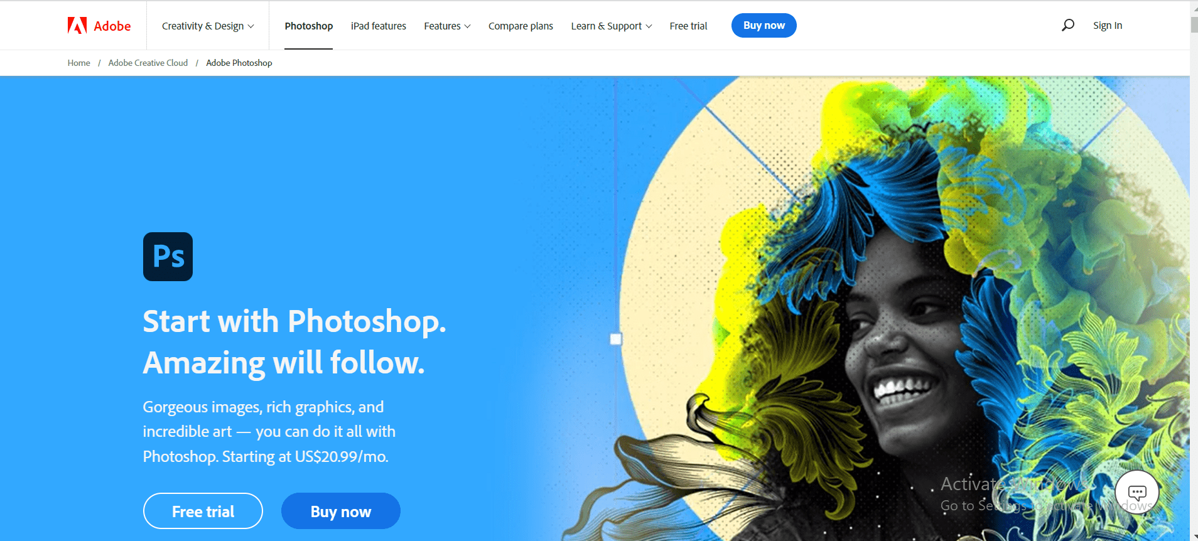The image size is (1198, 541).
Task: Expand the Creativity & Design dropdown
Action: [x=208, y=26]
